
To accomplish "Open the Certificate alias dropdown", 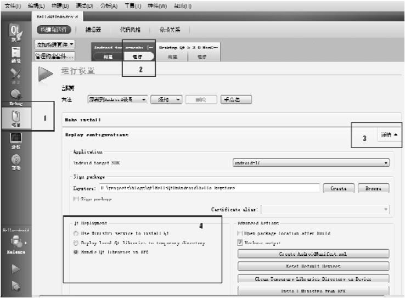I will [326, 209].
